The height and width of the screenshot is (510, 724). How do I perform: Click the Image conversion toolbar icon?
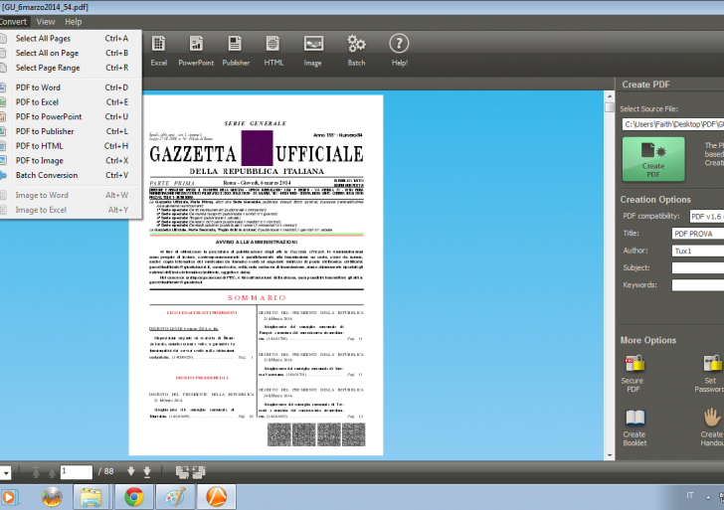[313, 48]
